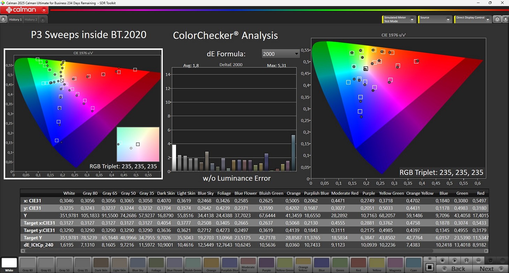This screenshot has height=273, width=509.
Task: Click the White column header
Action: click(69, 193)
